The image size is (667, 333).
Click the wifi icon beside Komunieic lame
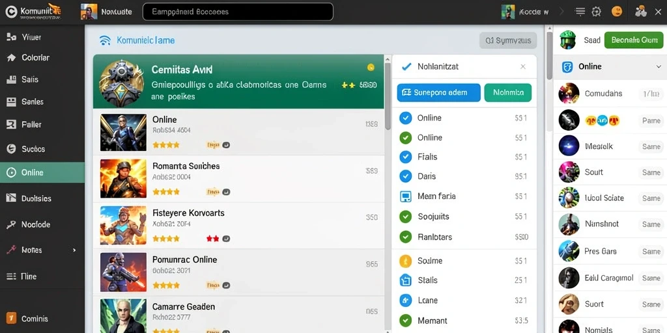pos(105,40)
